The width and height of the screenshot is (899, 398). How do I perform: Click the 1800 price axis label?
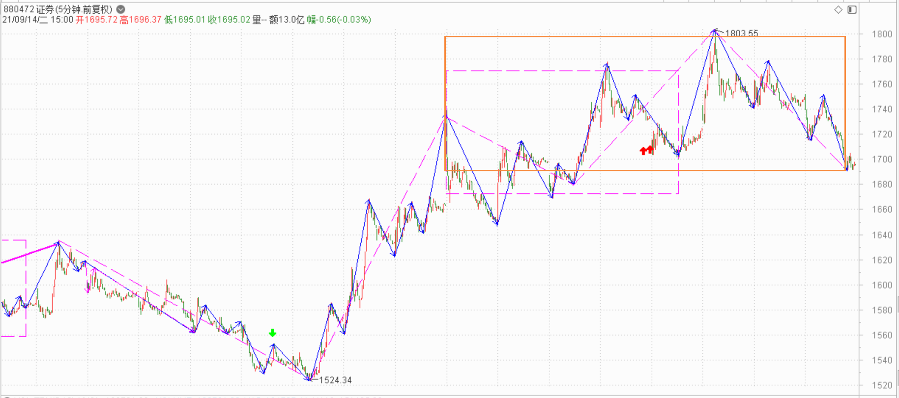pyautogui.click(x=882, y=34)
